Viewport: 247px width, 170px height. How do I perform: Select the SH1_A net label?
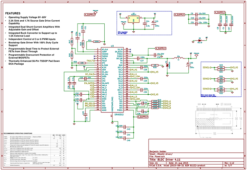(x=167, y=101)
